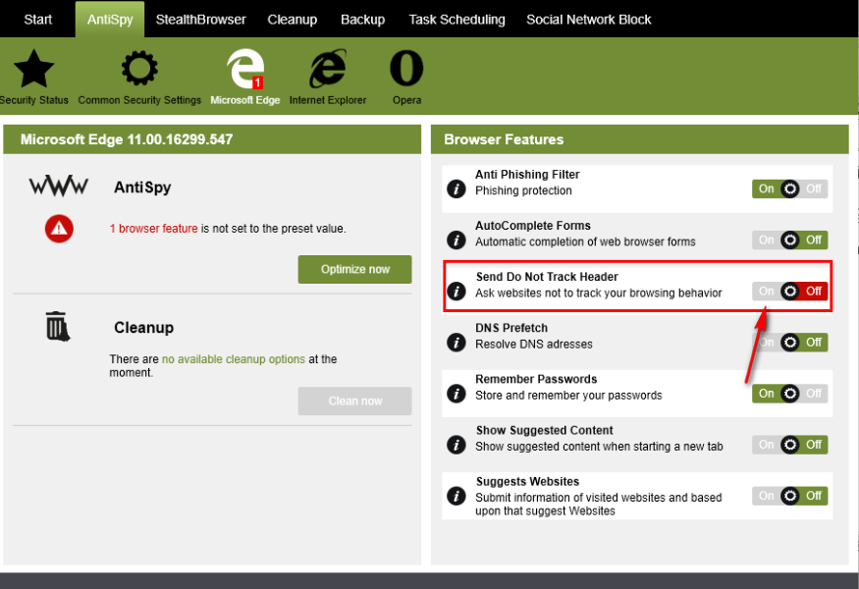
Task: Open the StealthBrowser tab
Action: coord(200,20)
